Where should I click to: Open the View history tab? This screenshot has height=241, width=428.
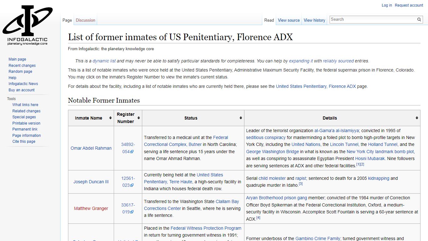[314, 20]
